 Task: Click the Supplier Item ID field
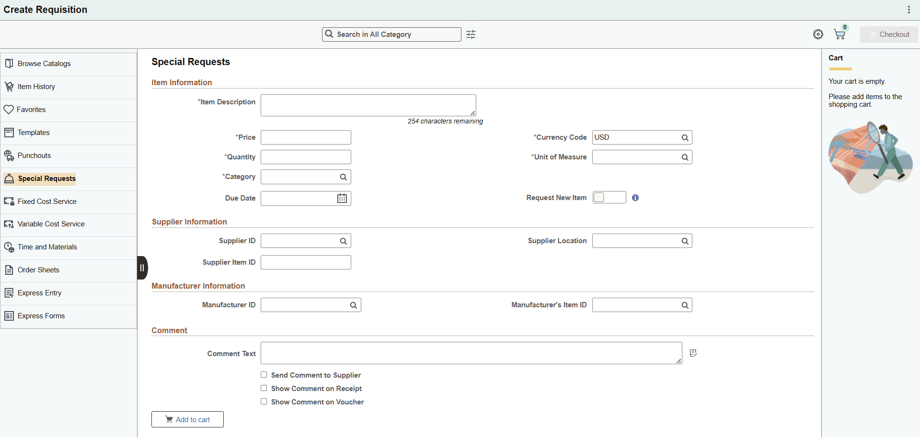coord(306,262)
